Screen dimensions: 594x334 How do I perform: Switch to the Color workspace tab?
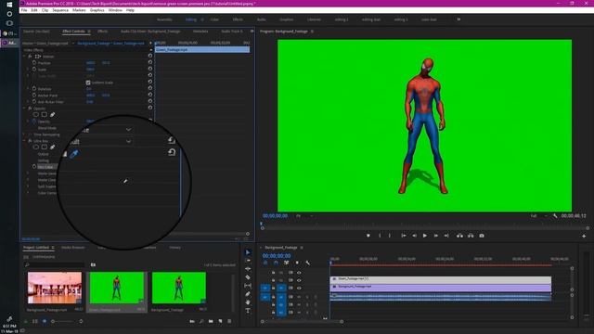coord(214,19)
